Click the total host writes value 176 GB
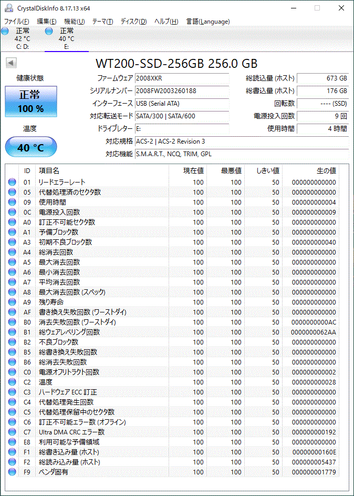The image size is (354, 496). point(322,91)
